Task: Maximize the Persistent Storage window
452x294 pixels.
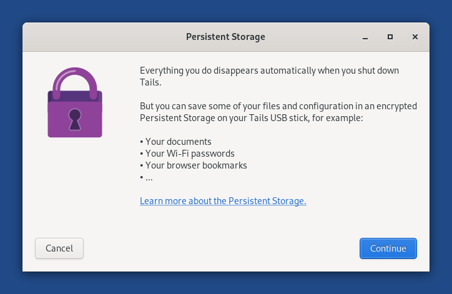Action: [390, 37]
